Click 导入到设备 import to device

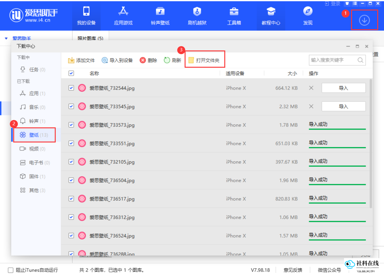pyautogui.click(x=117, y=60)
